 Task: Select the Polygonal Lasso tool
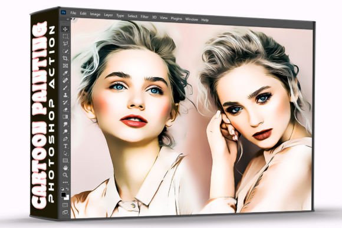click(65, 44)
